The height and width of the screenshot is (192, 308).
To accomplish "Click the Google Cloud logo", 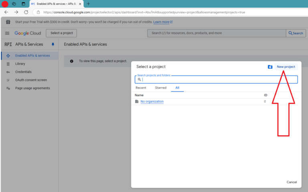I will point(28,33).
